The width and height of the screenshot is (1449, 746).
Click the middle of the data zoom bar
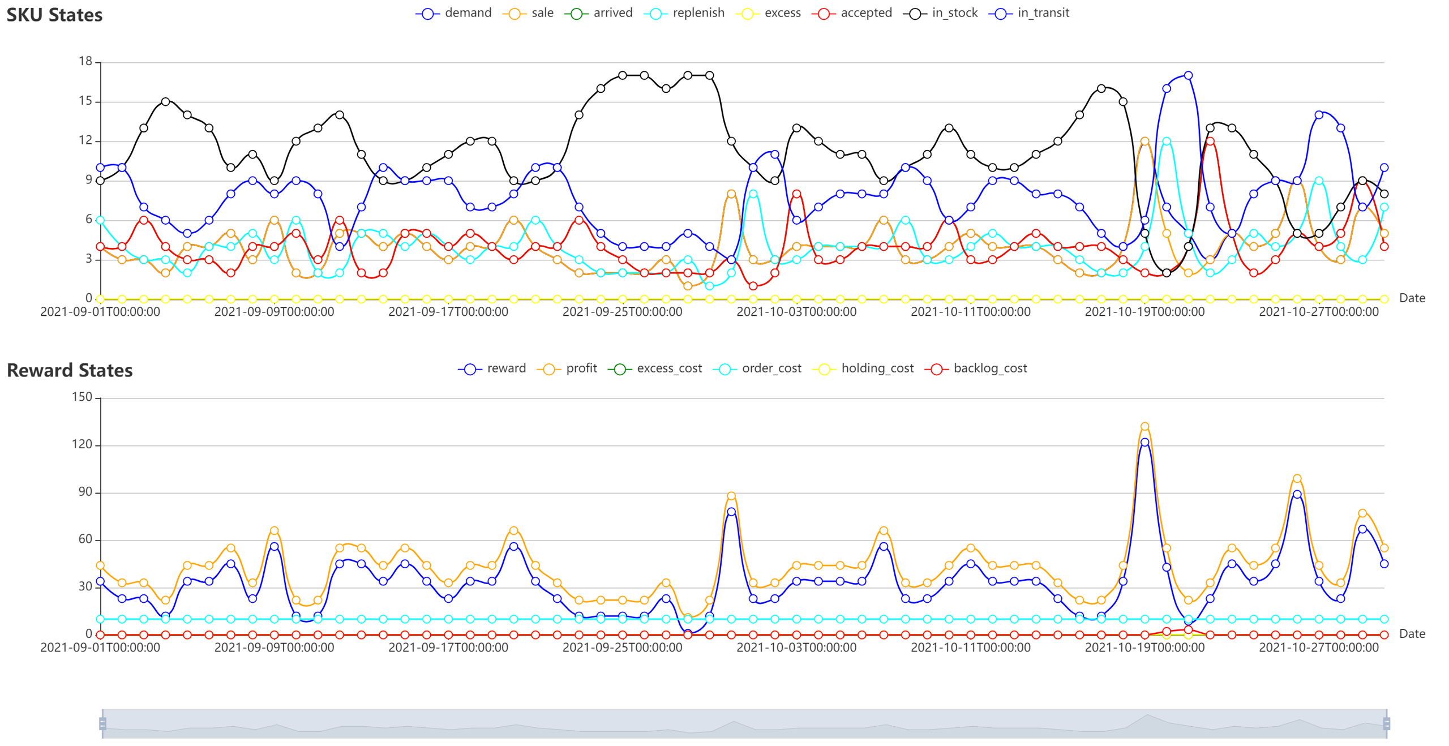coord(744,723)
